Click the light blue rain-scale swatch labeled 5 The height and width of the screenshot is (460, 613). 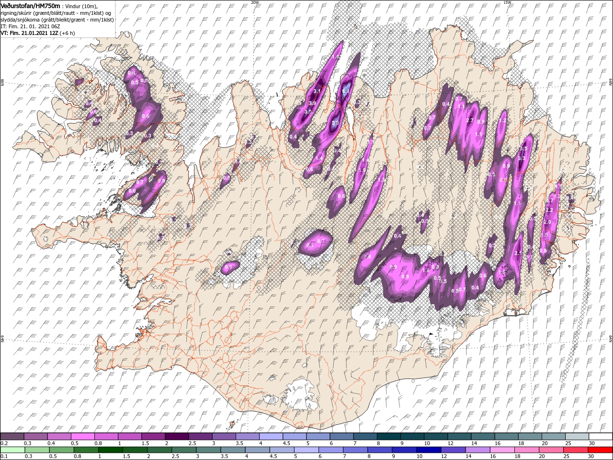click(x=306, y=450)
